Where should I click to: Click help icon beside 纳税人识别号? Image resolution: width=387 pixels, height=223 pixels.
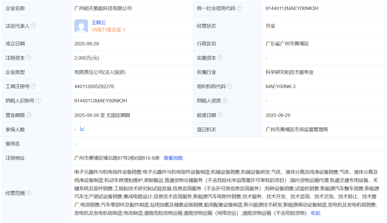38,101
